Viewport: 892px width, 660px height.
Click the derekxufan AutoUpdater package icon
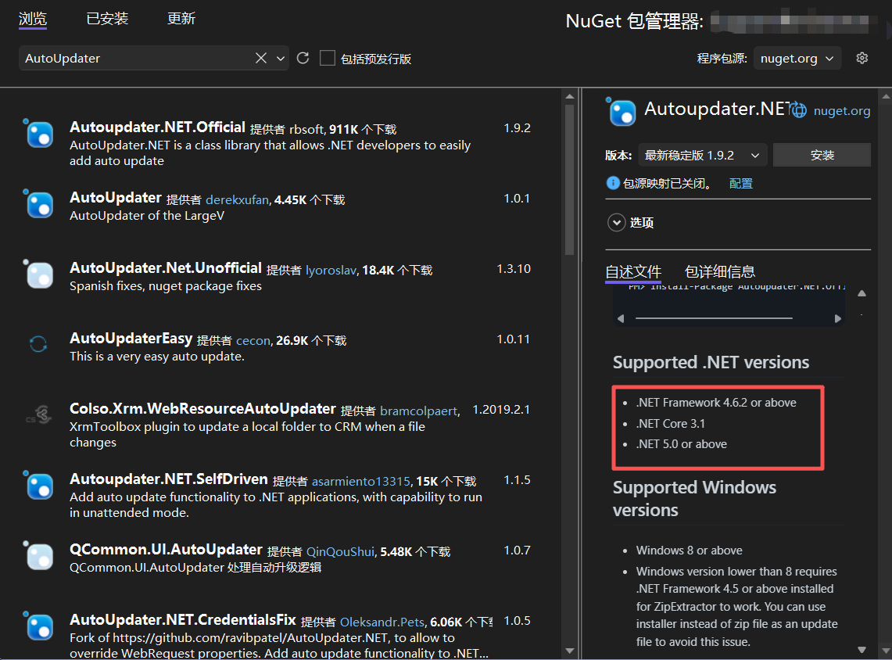tap(39, 205)
